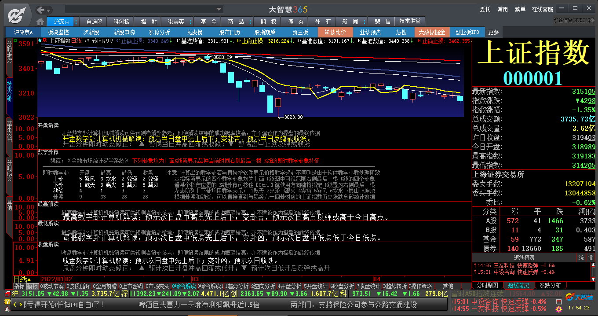Open 创业板IPO sub-tab
Image resolution: width=598 pixels, height=316 pixels.
pyautogui.click(x=467, y=32)
